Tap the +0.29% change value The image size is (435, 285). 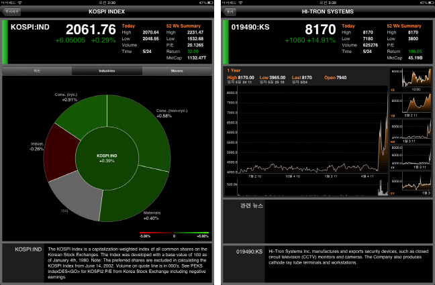pos(103,40)
